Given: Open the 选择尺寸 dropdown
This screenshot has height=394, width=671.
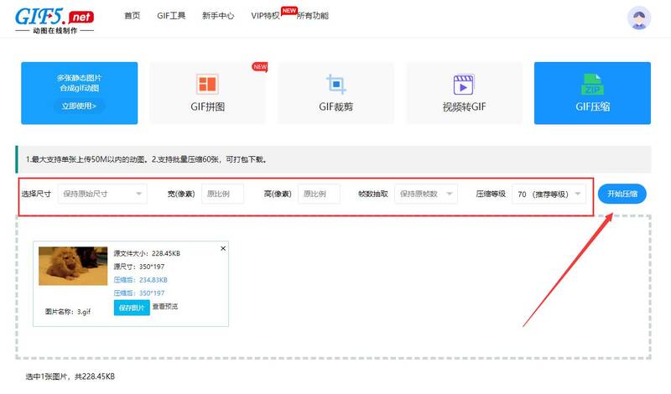Looking at the screenshot, I should tap(102, 194).
